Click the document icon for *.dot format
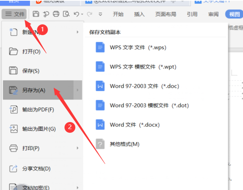243x190 pixels. pyautogui.click(x=100, y=105)
